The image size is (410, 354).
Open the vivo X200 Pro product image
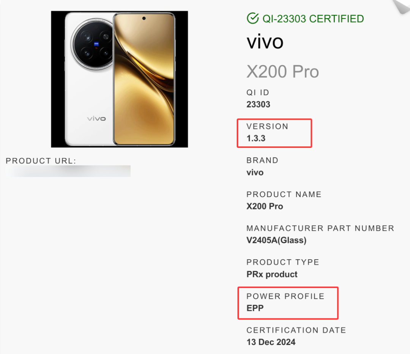[x=120, y=79]
